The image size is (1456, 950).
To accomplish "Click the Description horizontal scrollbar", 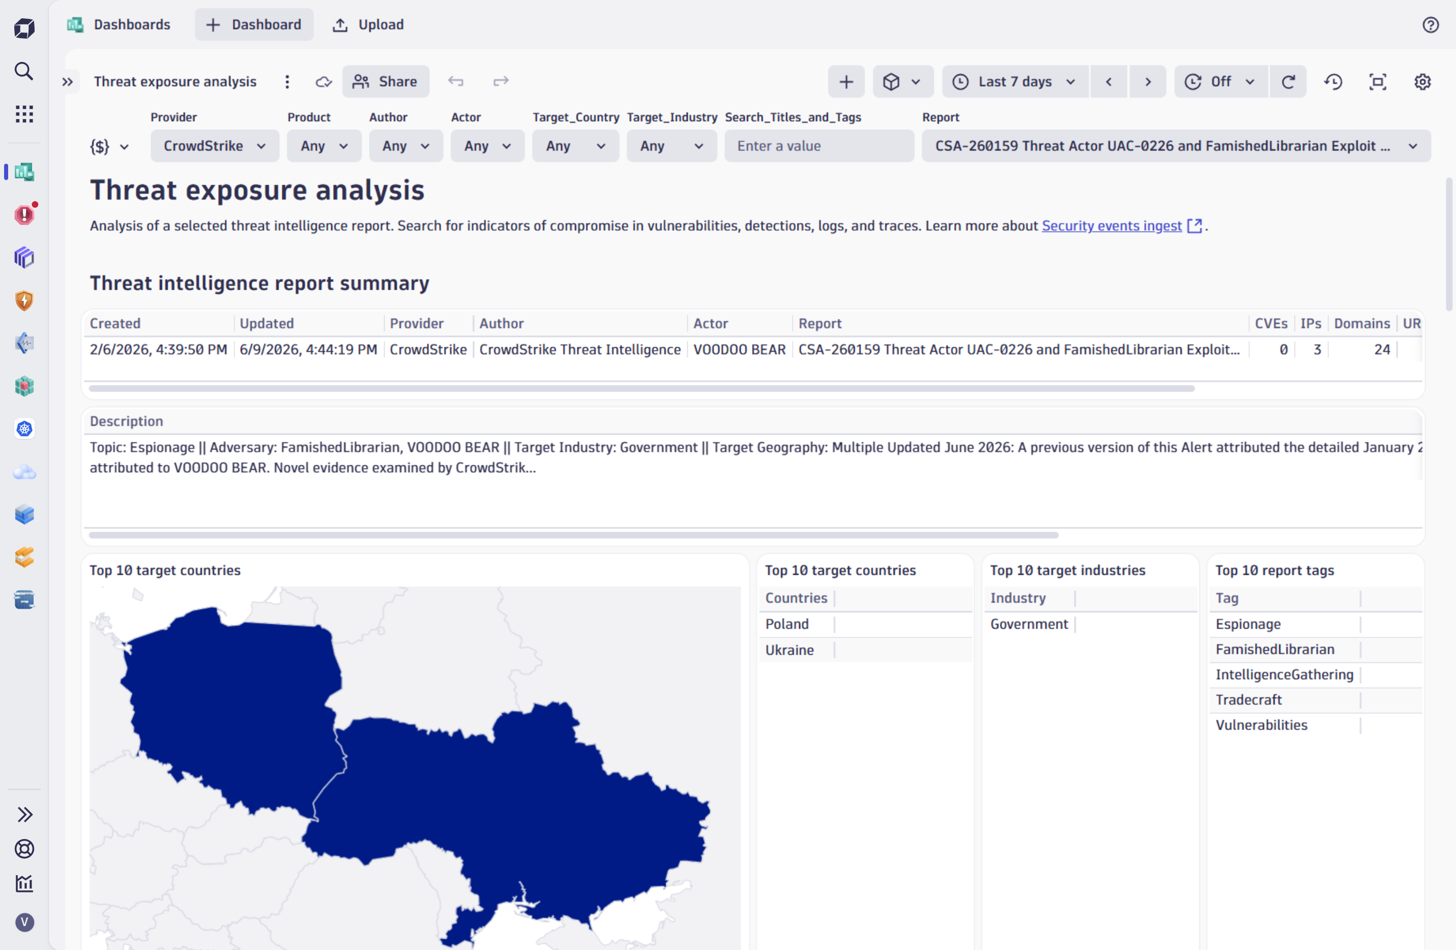I will pos(574,535).
